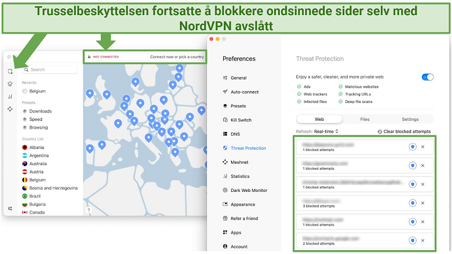Screen dimensions: 452x254
Task: Open the Refresh Real-time dropdown
Action: pos(326,131)
